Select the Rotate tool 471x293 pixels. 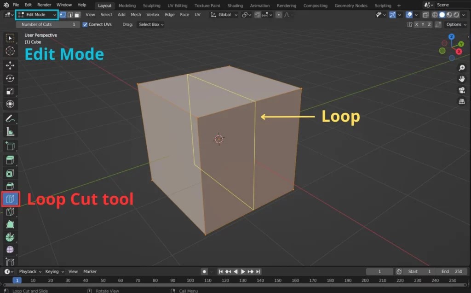[x=10, y=78]
